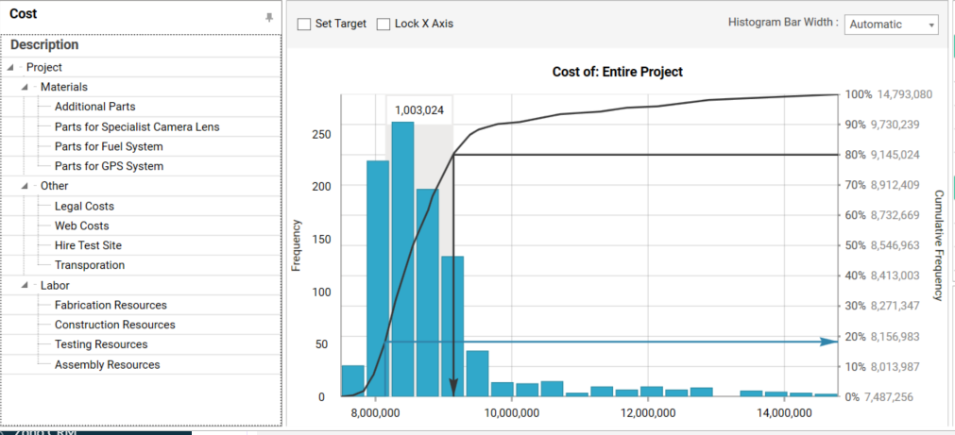This screenshot has width=955, height=435.
Task: Click the Hire Test Site row
Action: pyautogui.click(x=88, y=246)
